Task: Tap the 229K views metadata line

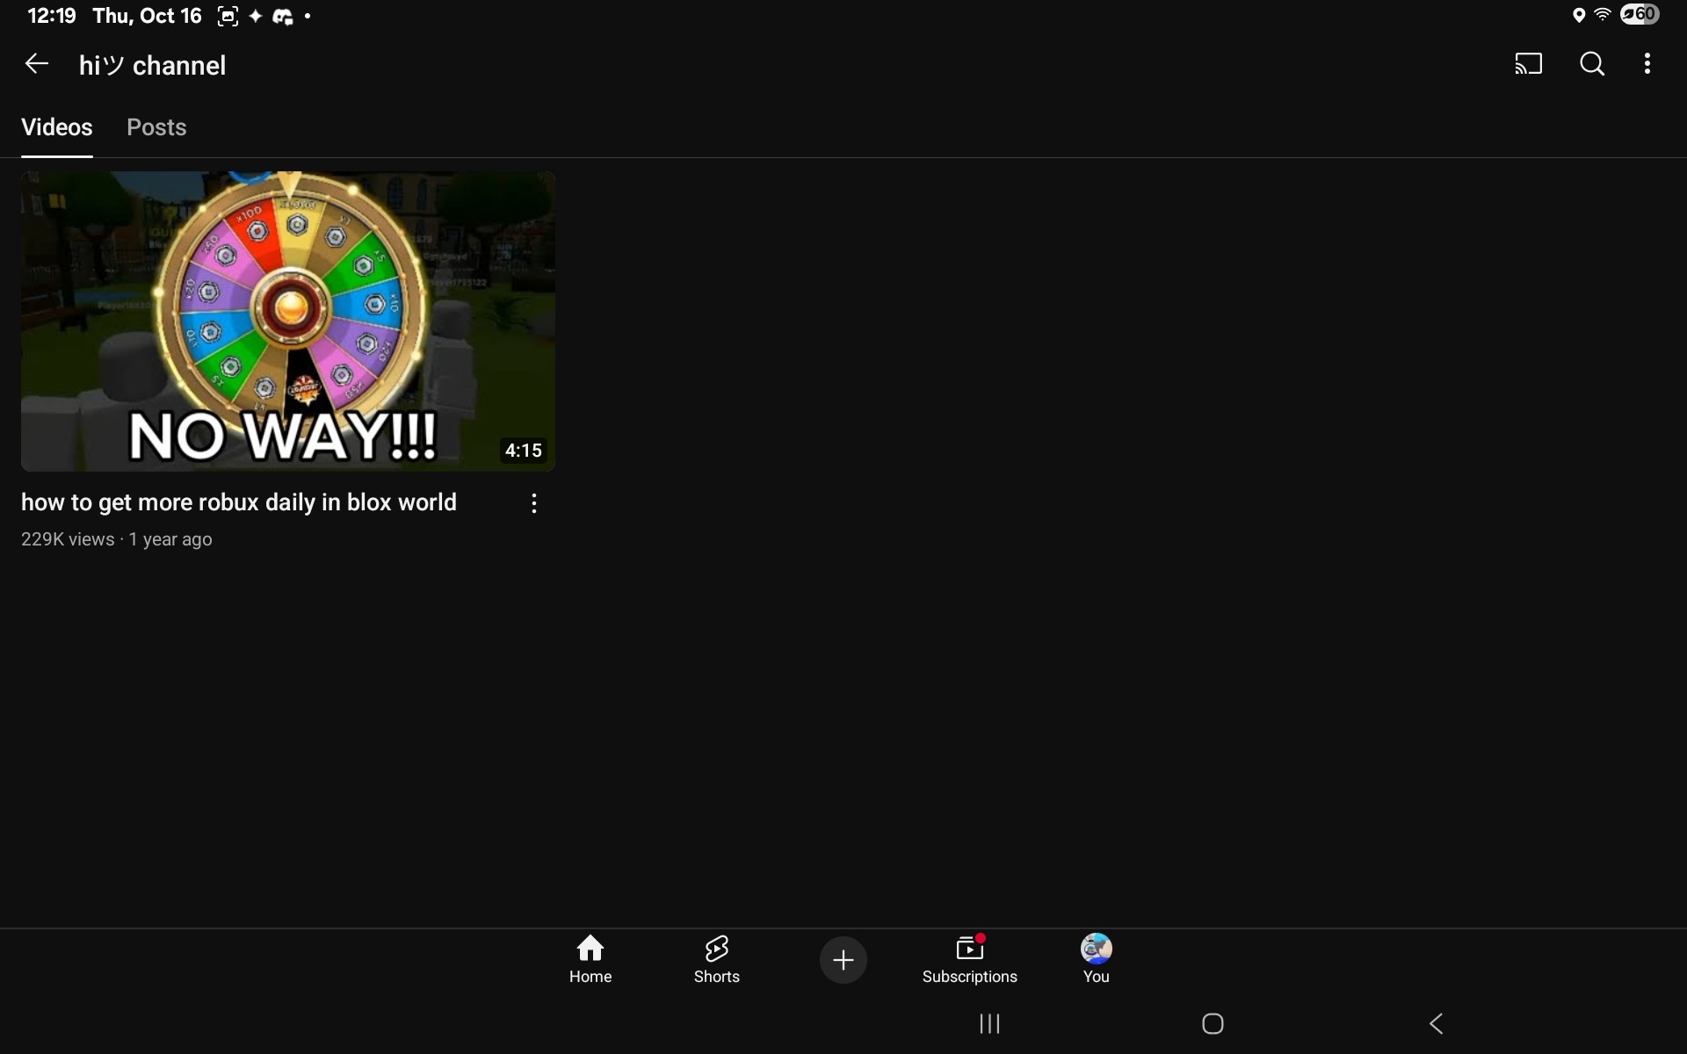Action: click(x=116, y=539)
